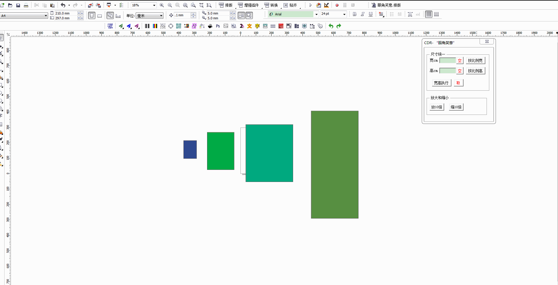Click the nudge offset .1 mm field

(x=183, y=15)
